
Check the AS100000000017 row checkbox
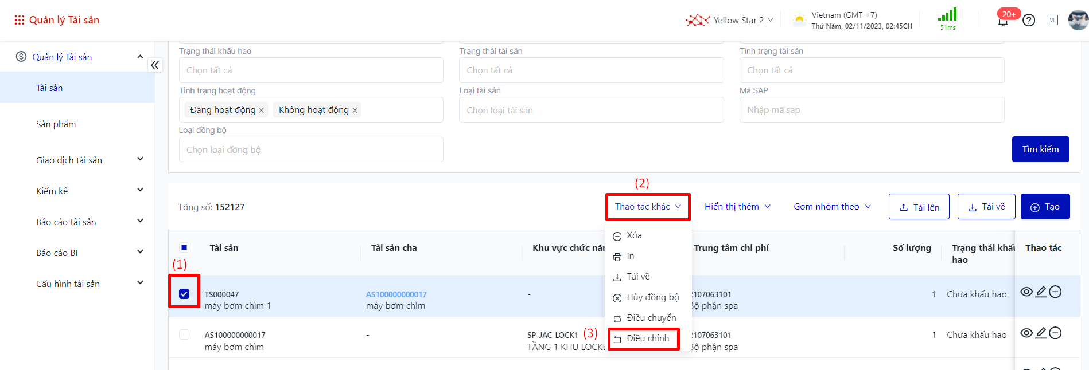[184, 334]
